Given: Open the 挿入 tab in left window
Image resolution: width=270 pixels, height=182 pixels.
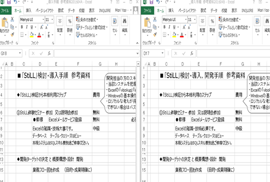Looking at the screenshot, I should tap(29, 11).
